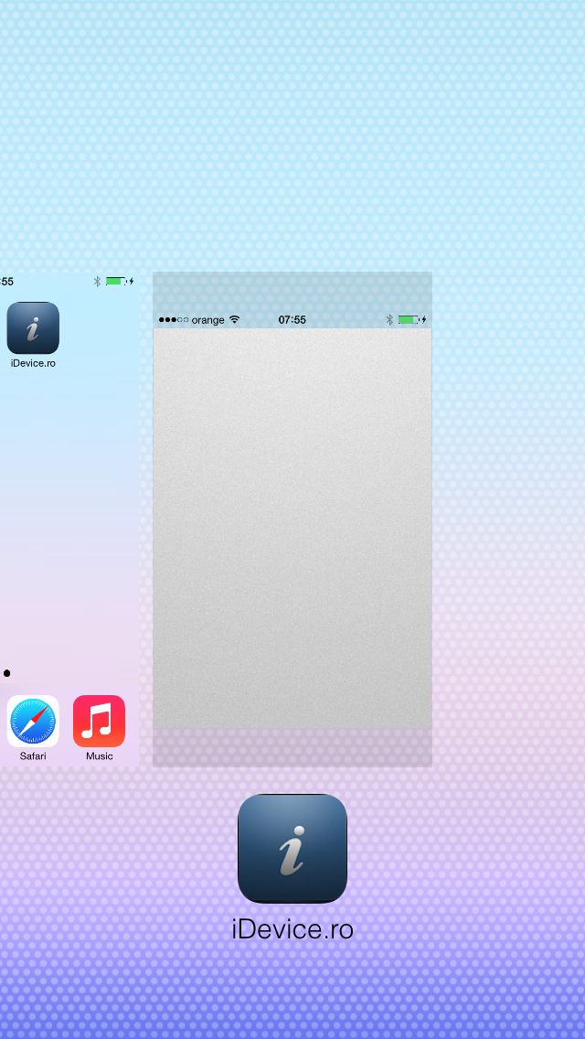
Task: Open the iDevice.ro icon on home screen card
Action: tap(33, 328)
